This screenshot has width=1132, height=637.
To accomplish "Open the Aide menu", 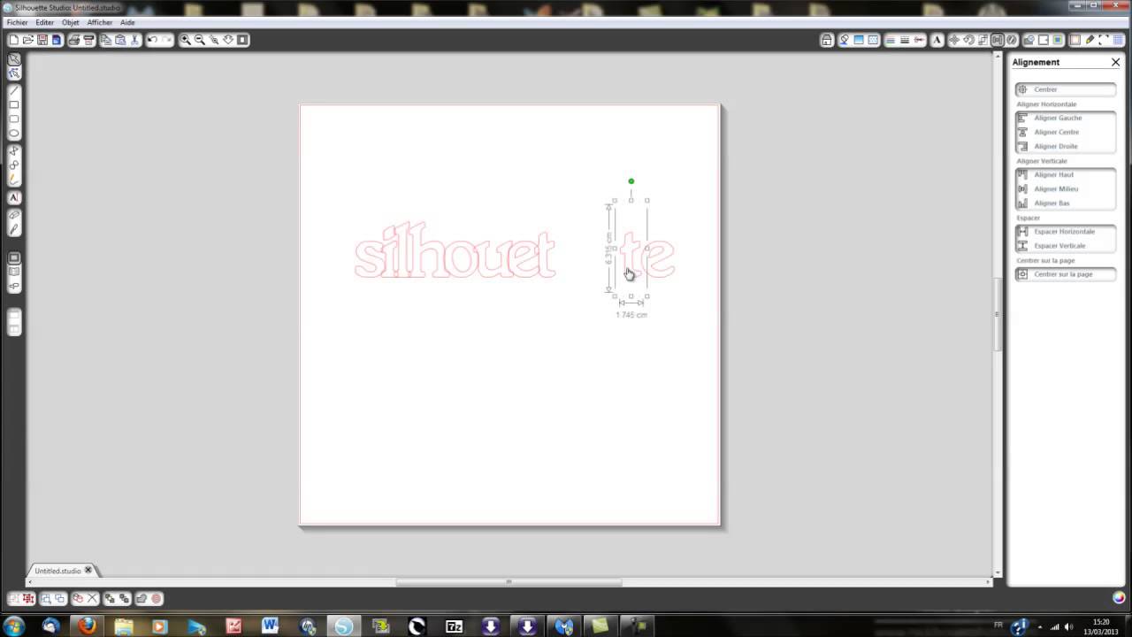I will pos(127,22).
